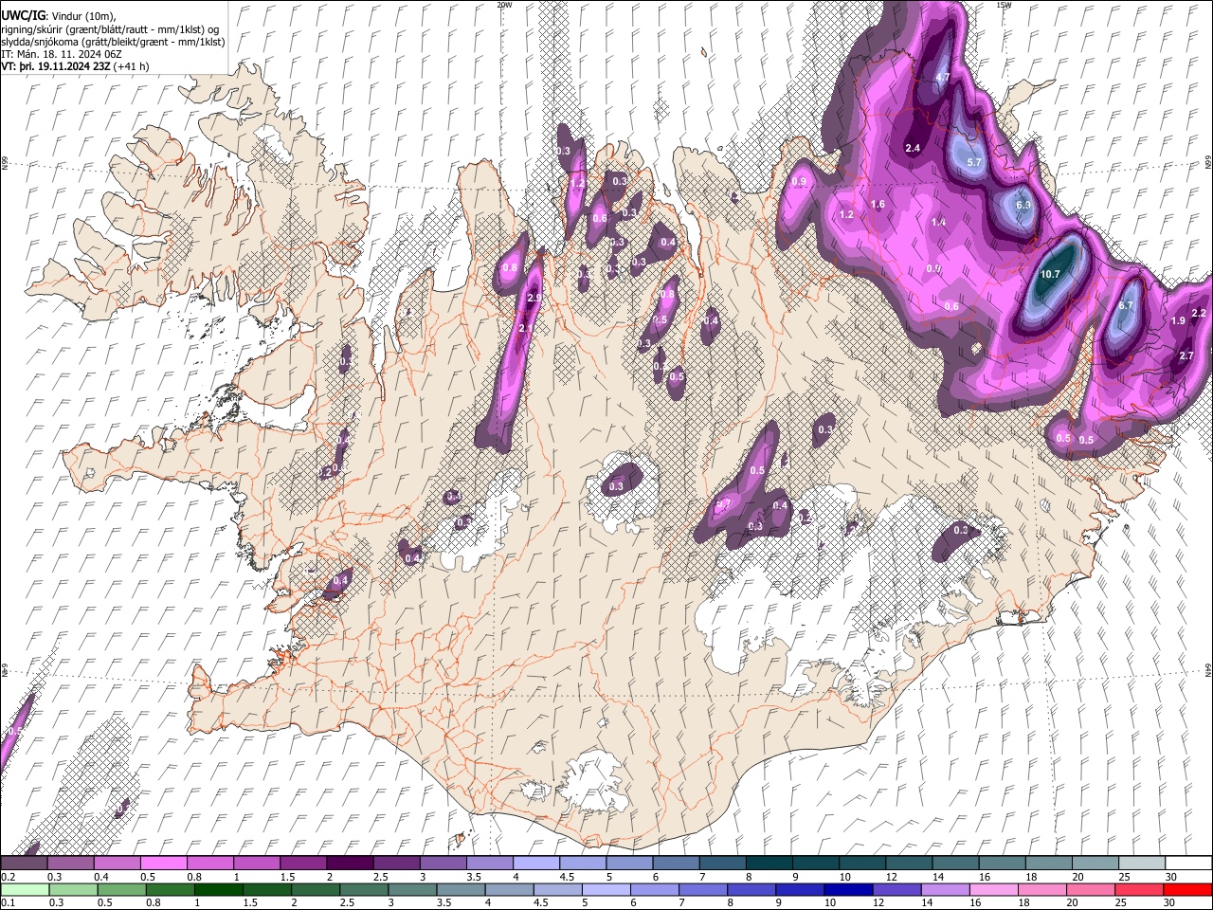Viewport: 1213px width, 910px height.
Task: Pick the navy blue 10–12 rain legend swatch
Action: point(848,889)
